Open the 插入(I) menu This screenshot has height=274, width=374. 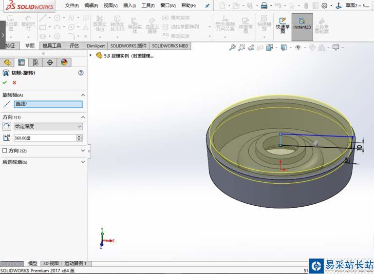pos(130,5)
